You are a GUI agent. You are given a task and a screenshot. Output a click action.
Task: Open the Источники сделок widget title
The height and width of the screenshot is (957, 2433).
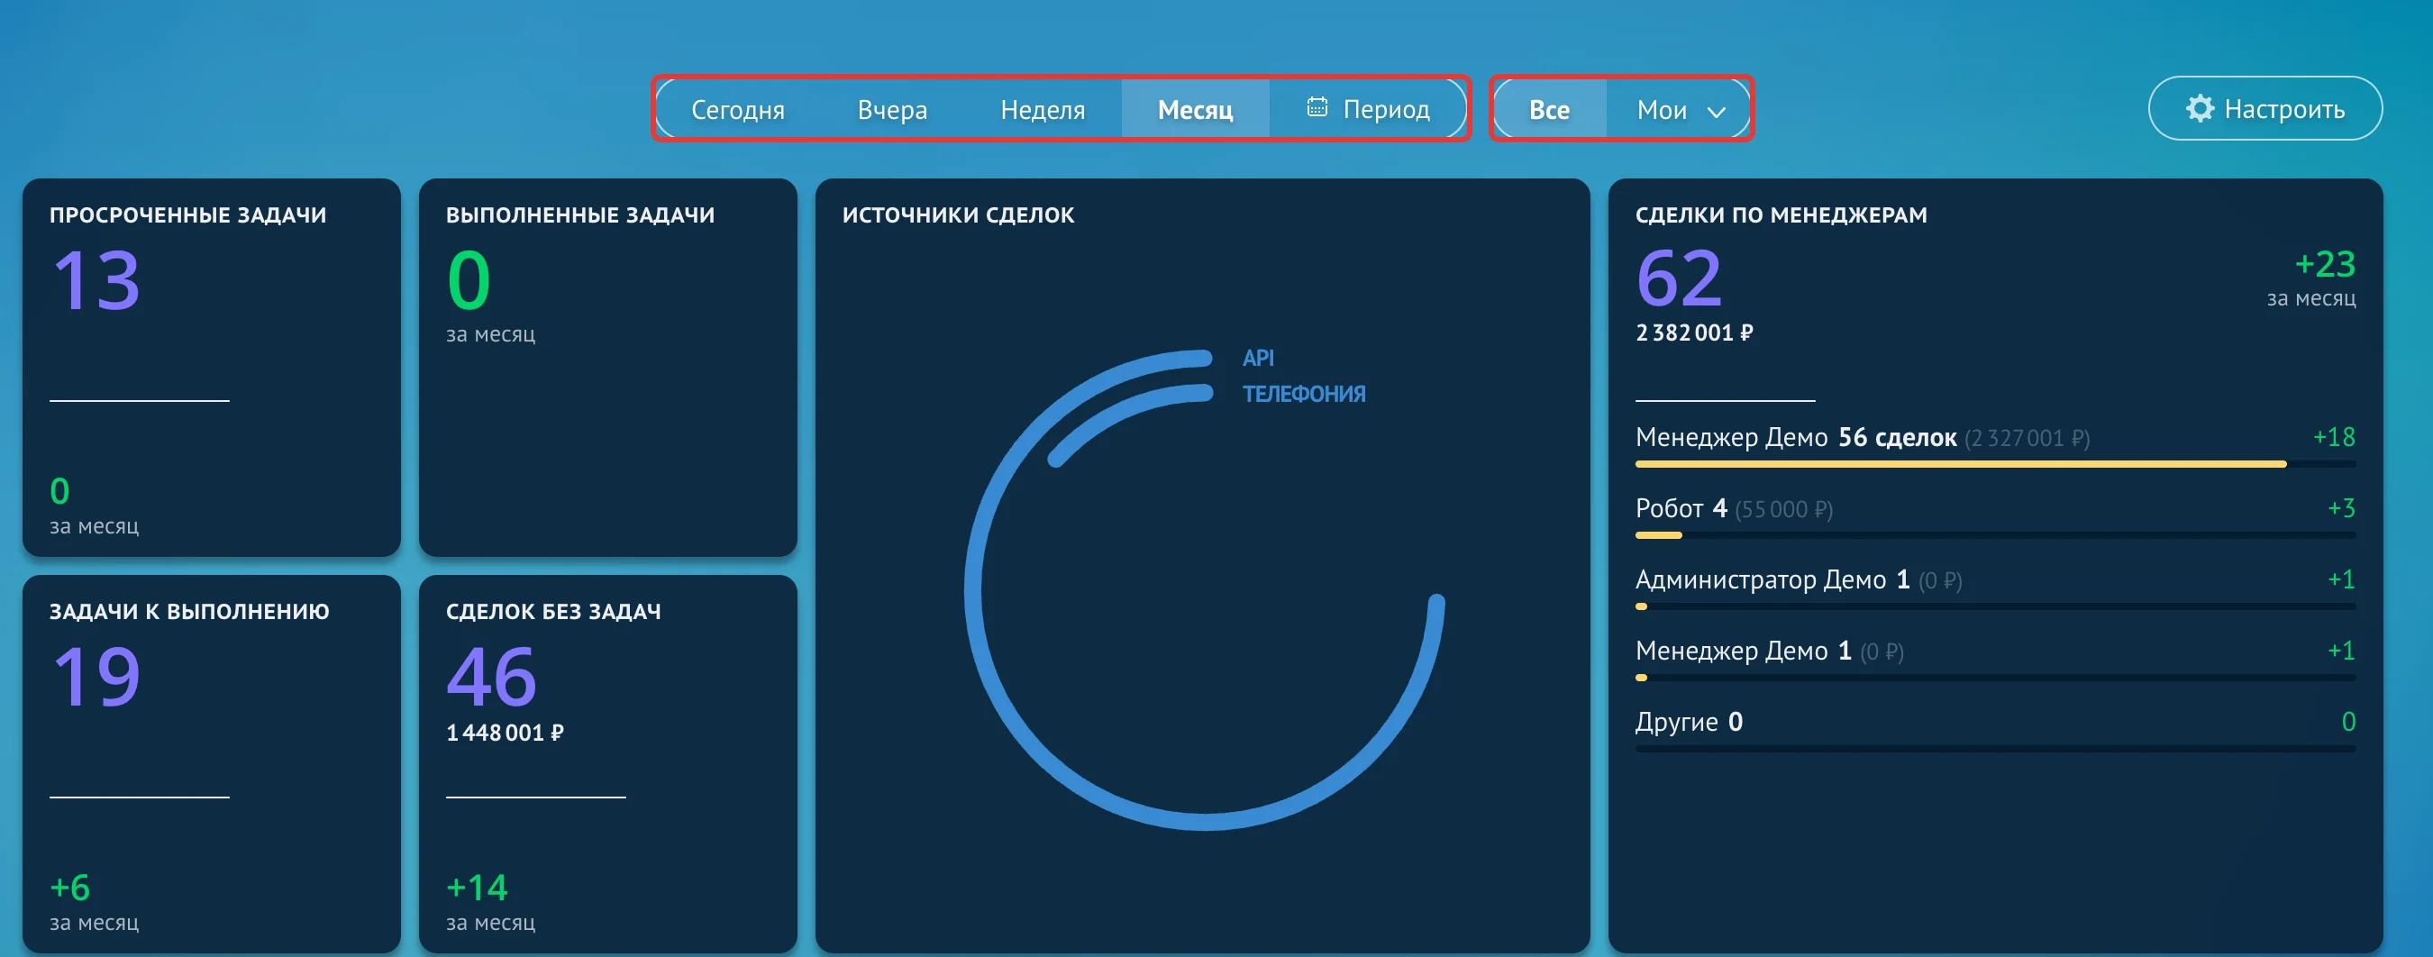[958, 215]
